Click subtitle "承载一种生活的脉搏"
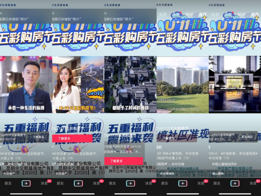Screen dimensions: 261x196 click(x=26, y=108)
